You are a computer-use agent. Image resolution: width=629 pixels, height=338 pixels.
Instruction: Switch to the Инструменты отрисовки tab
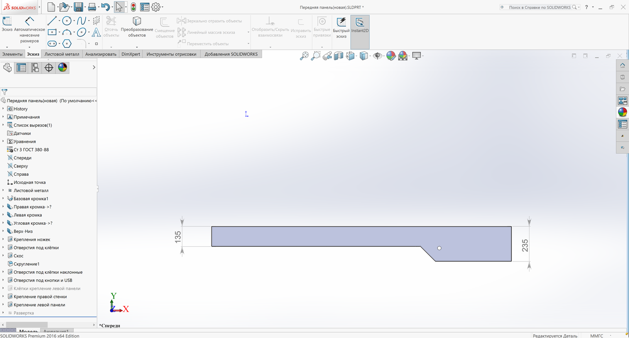point(171,54)
